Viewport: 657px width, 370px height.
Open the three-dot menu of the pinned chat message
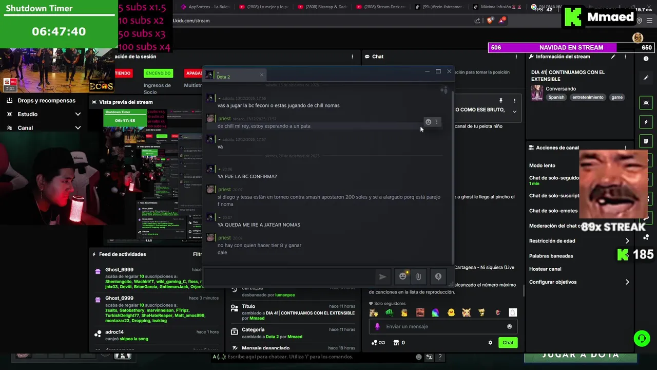pos(514,101)
